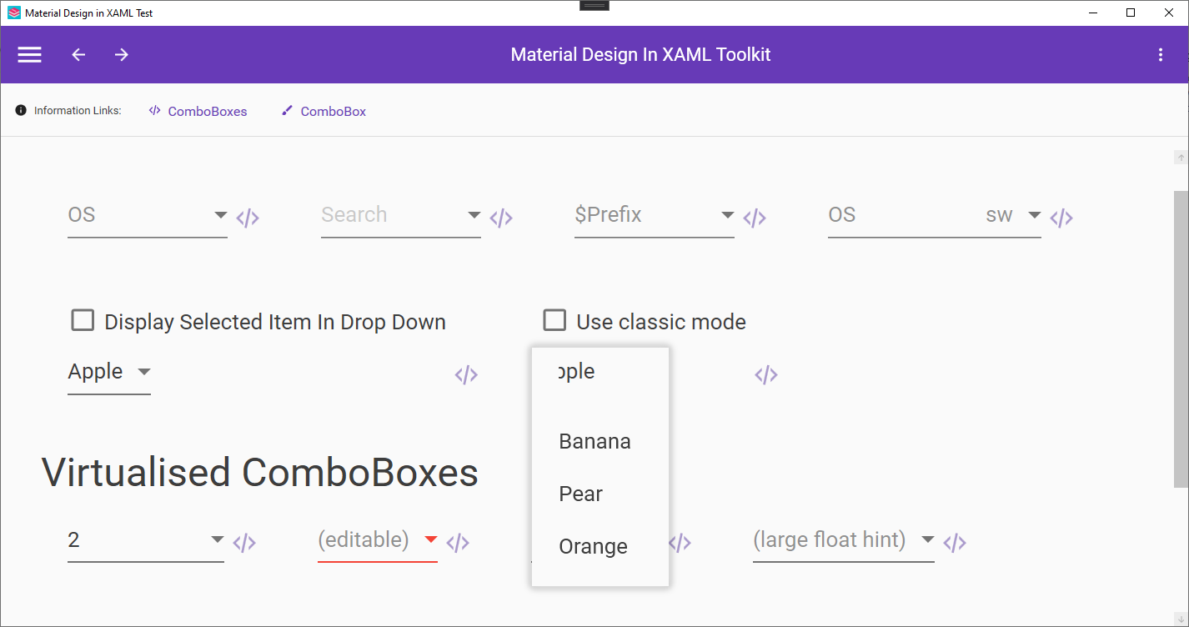1189x627 pixels.
Task: Open the navigation drawer with the hamburger icon
Action: pyautogui.click(x=29, y=54)
